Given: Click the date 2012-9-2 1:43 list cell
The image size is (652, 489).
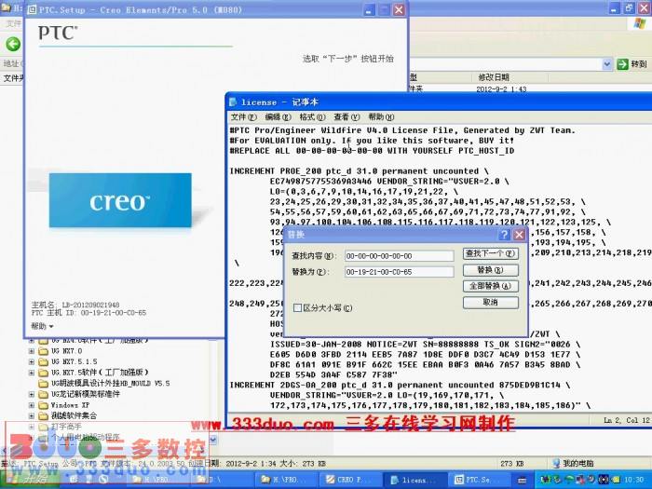Looking at the screenshot, I should pyautogui.click(x=501, y=89).
